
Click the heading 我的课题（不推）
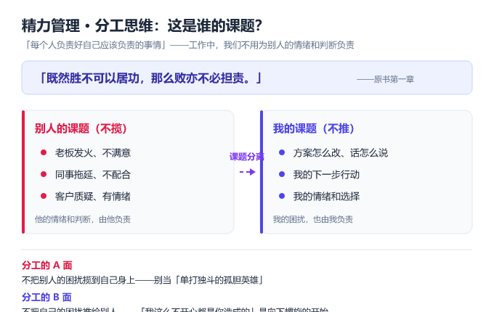pyautogui.click(x=314, y=128)
